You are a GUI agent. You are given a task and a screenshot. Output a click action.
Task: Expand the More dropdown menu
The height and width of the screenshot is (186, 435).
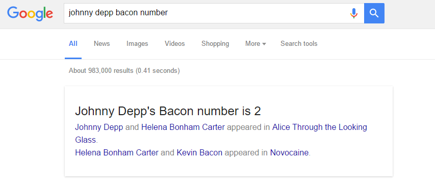(255, 44)
